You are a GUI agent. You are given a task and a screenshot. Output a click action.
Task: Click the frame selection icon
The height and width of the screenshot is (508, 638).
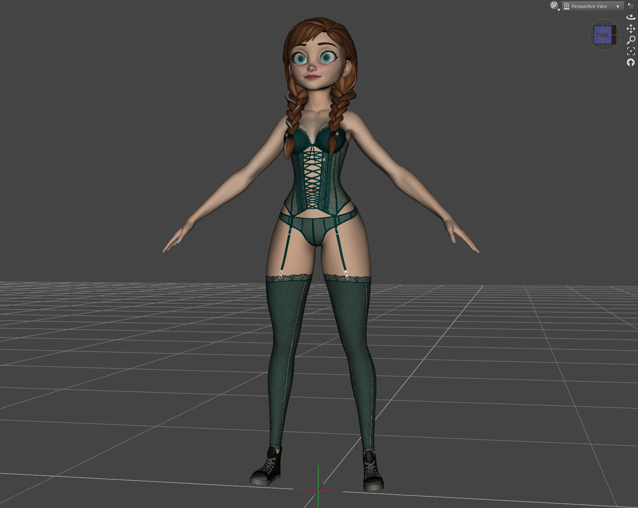[x=631, y=51]
